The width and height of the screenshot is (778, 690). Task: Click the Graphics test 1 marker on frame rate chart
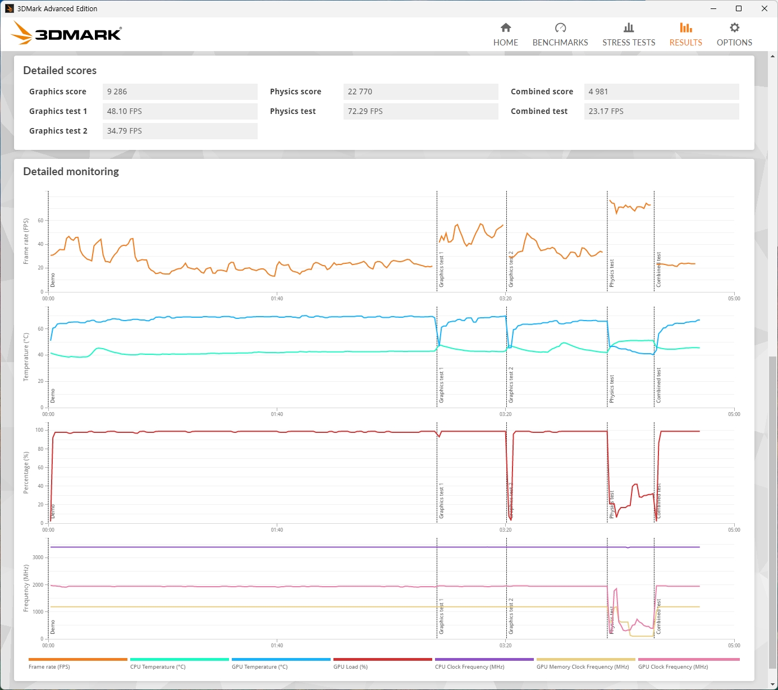pyautogui.click(x=441, y=269)
